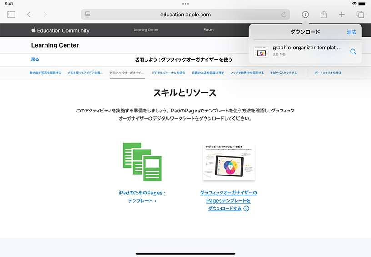Toggle the Safari sidebar icon
Image resolution: width=371 pixels, height=257 pixels.
click(x=11, y=15)
